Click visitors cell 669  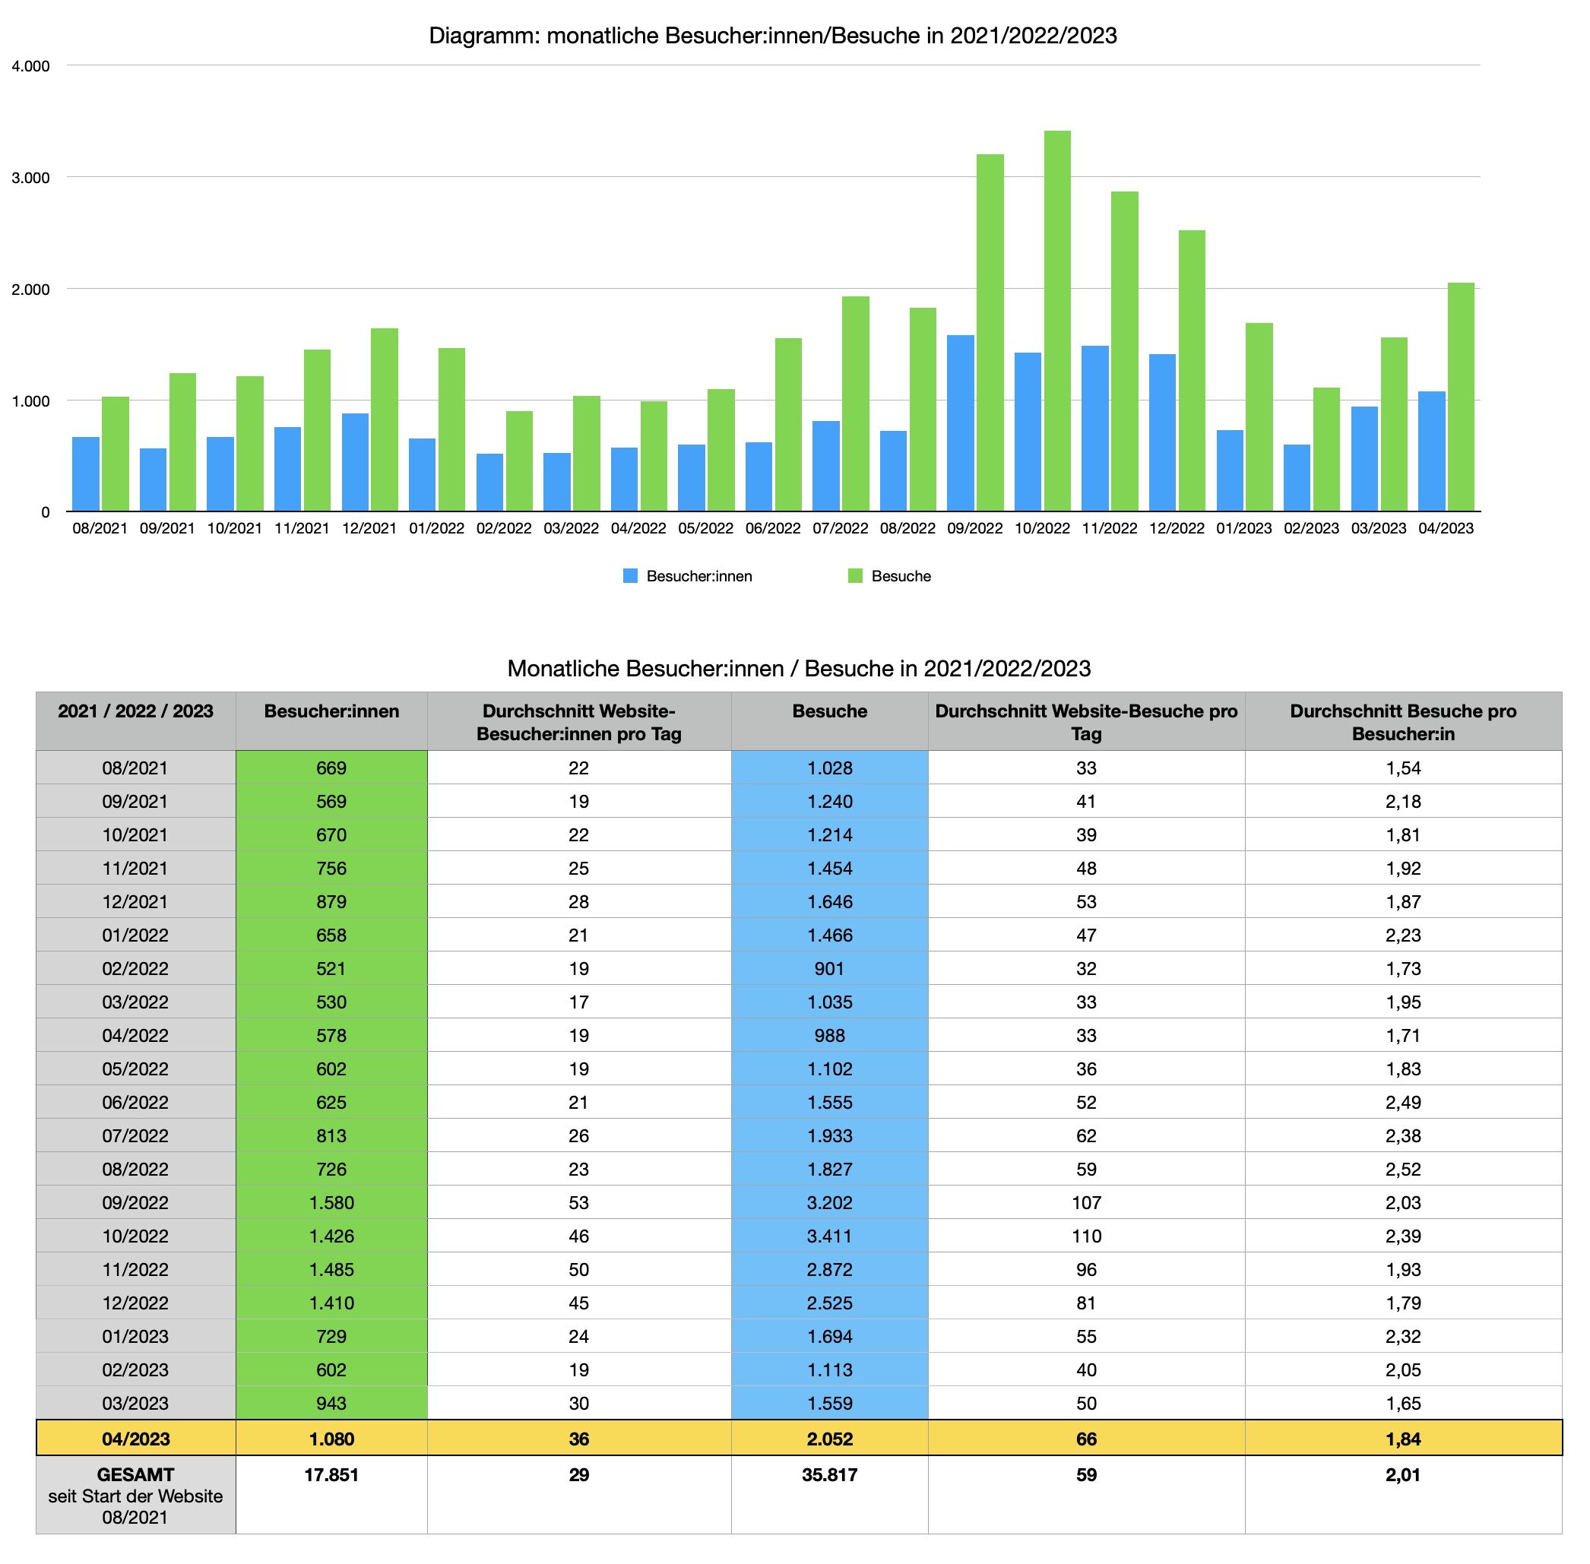[332, 768]
